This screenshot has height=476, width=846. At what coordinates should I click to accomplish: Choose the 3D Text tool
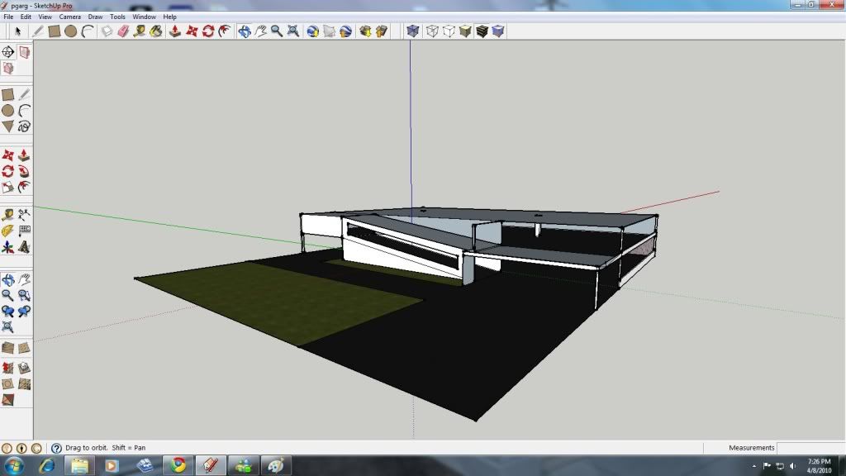point(25,246)
